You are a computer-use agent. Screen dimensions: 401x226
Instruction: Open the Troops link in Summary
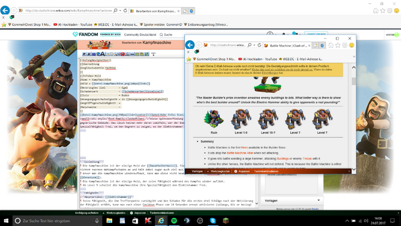point(307,159)
